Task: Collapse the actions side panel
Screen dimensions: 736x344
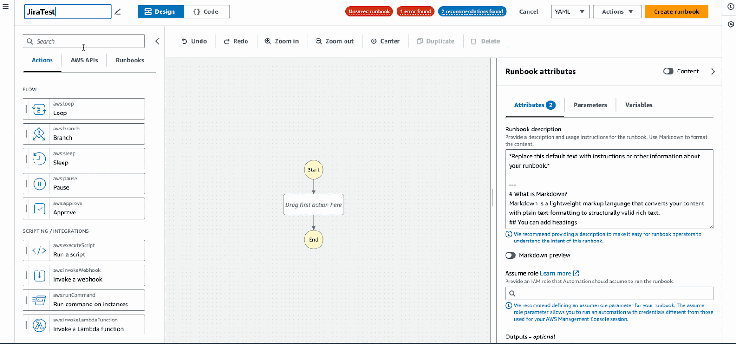Action: (157, 41)
